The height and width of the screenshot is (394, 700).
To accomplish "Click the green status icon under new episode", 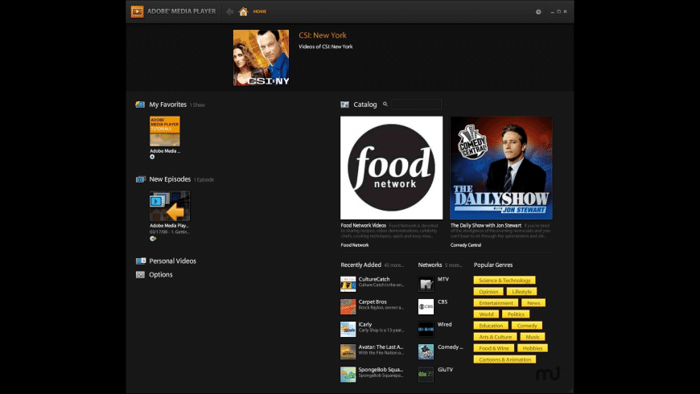I will tap(153, 239).
